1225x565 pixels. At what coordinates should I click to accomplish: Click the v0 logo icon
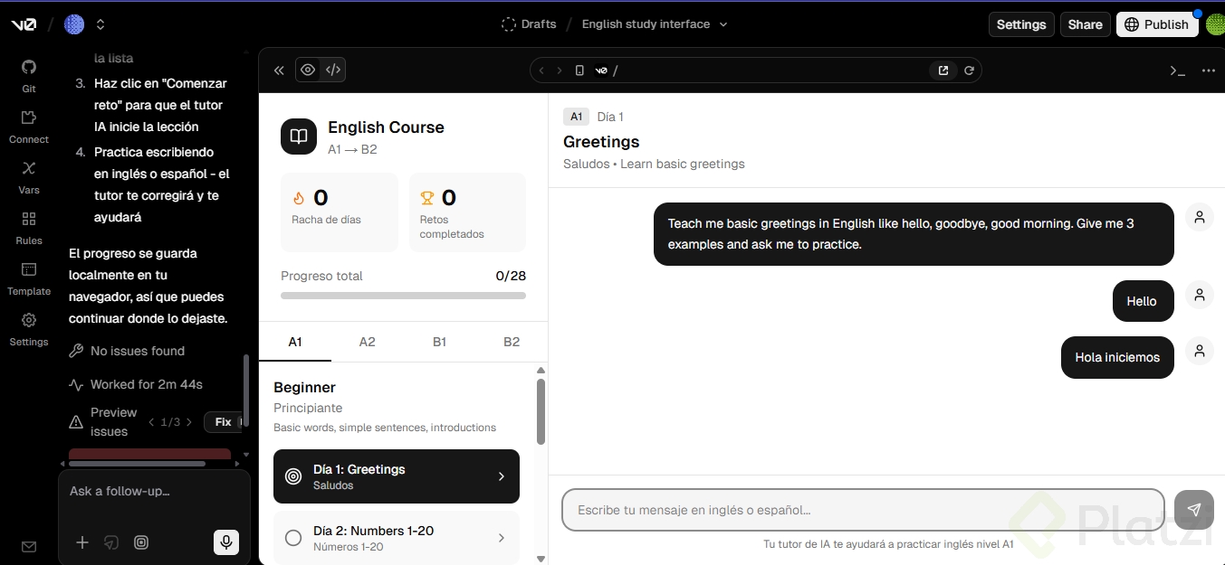pyautogui.click(x=24, y=24)
